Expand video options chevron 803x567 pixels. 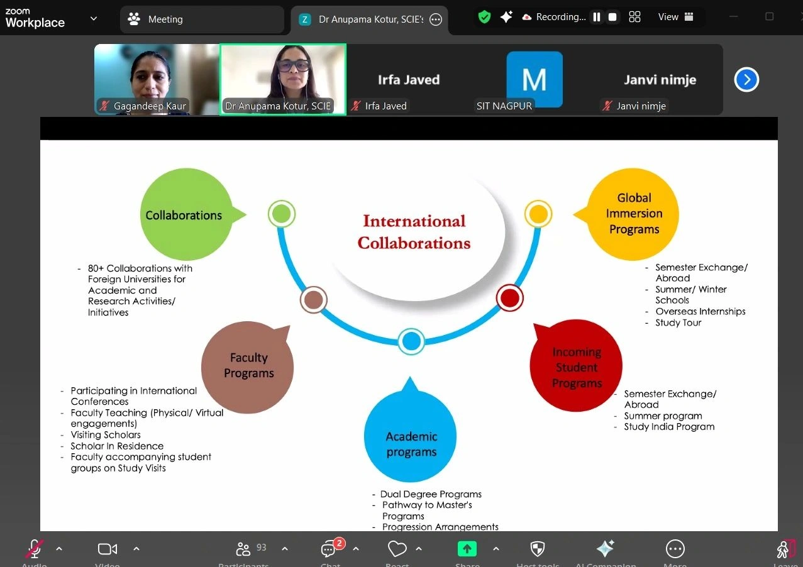136,549
